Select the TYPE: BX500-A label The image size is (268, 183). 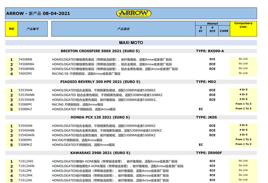click(x=210, y=51)
